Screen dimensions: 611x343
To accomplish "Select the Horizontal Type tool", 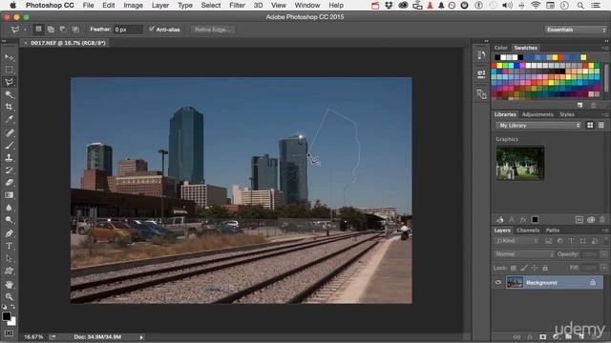I will click(9, 246).
